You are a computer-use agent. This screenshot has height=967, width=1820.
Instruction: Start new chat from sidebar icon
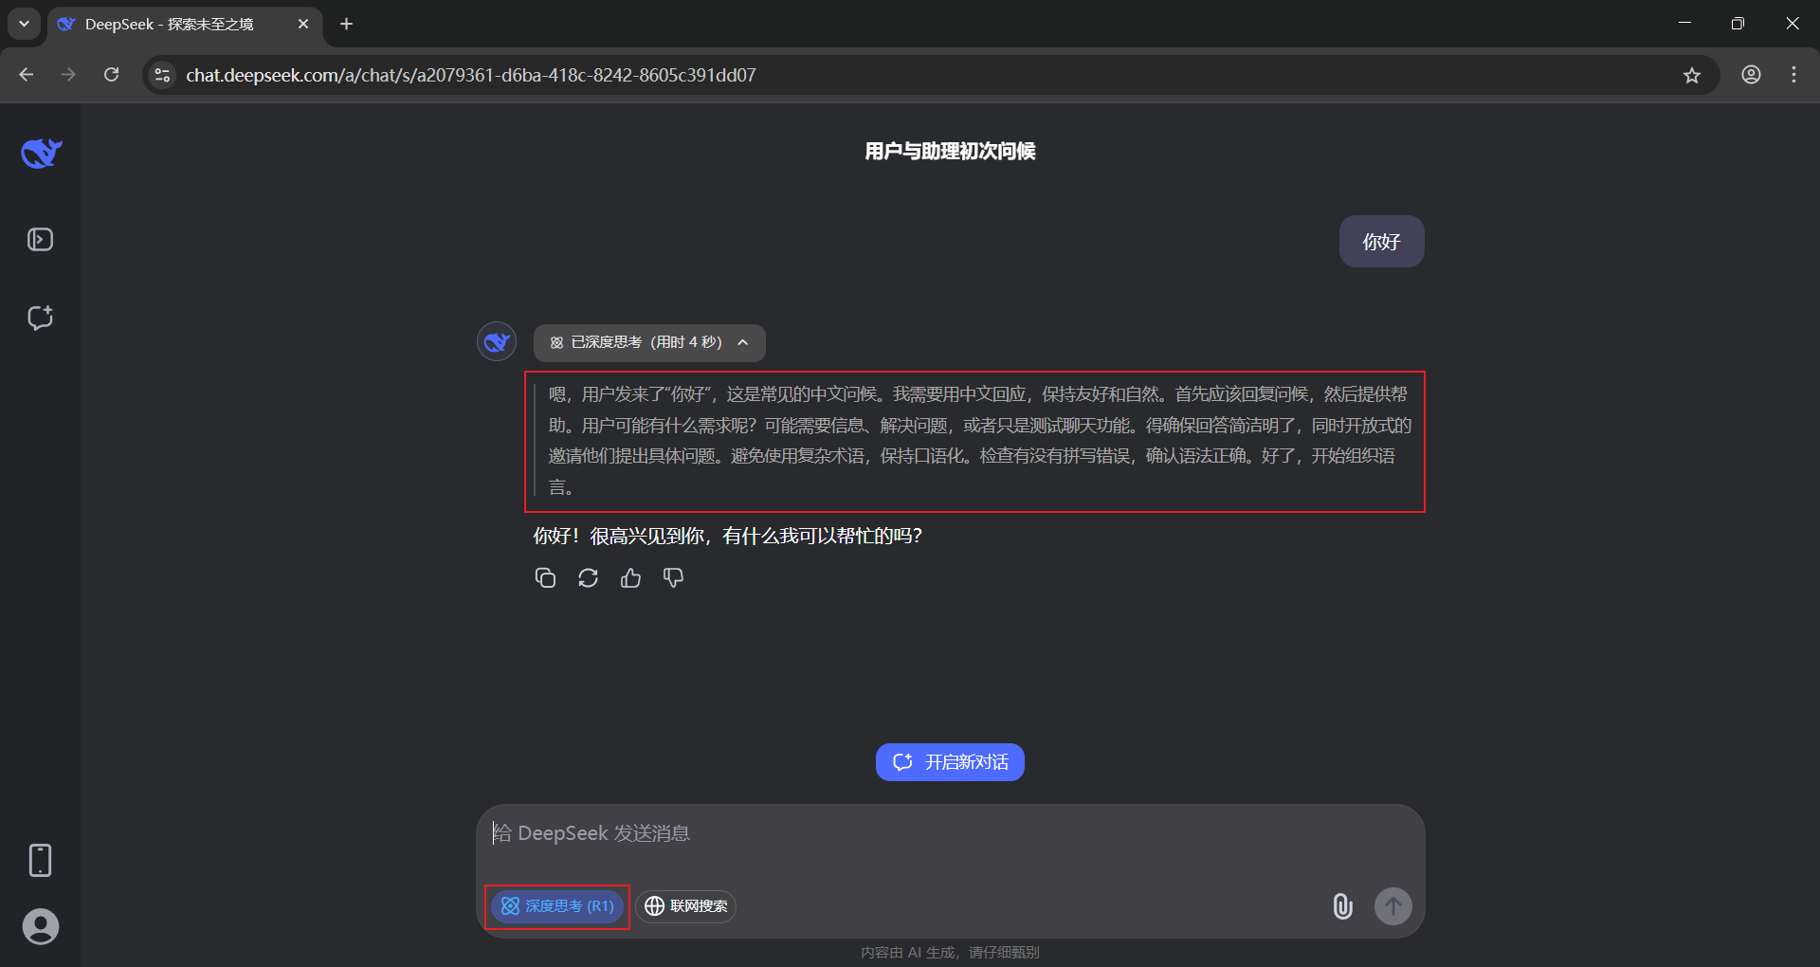click(x=40, y=318)
